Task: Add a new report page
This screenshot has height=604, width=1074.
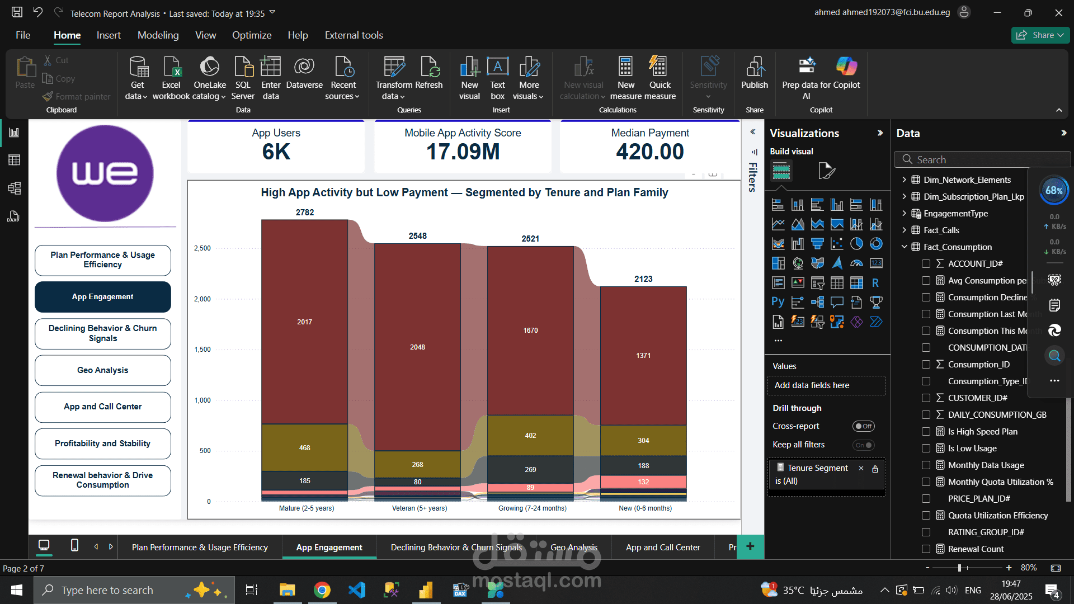Action: coord(750,546)
